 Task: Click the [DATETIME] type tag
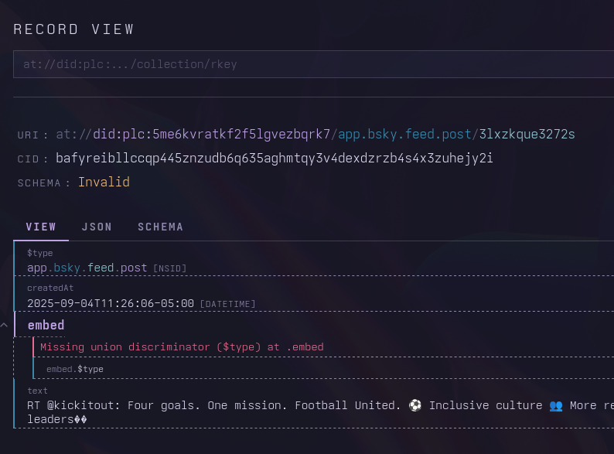click(x=227, y=304)
